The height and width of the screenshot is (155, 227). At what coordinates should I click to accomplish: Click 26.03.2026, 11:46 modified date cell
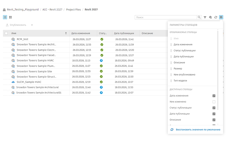coord(81,87)
